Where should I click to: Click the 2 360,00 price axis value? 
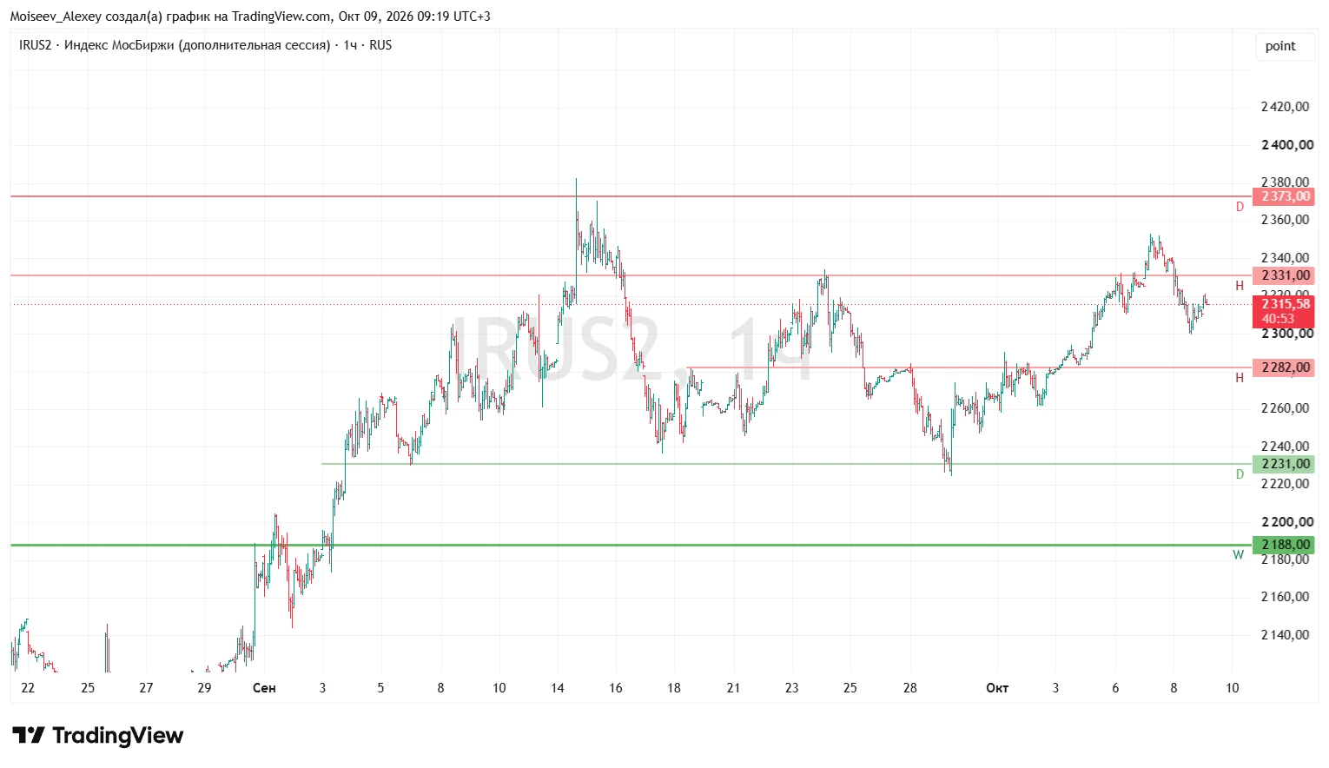(1285, 220)
